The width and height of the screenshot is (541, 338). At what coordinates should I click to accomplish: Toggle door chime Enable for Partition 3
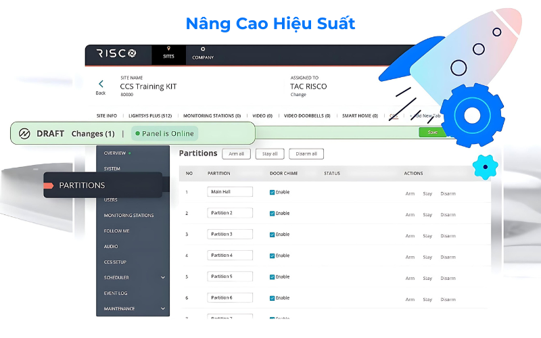[x=272, y=235]
